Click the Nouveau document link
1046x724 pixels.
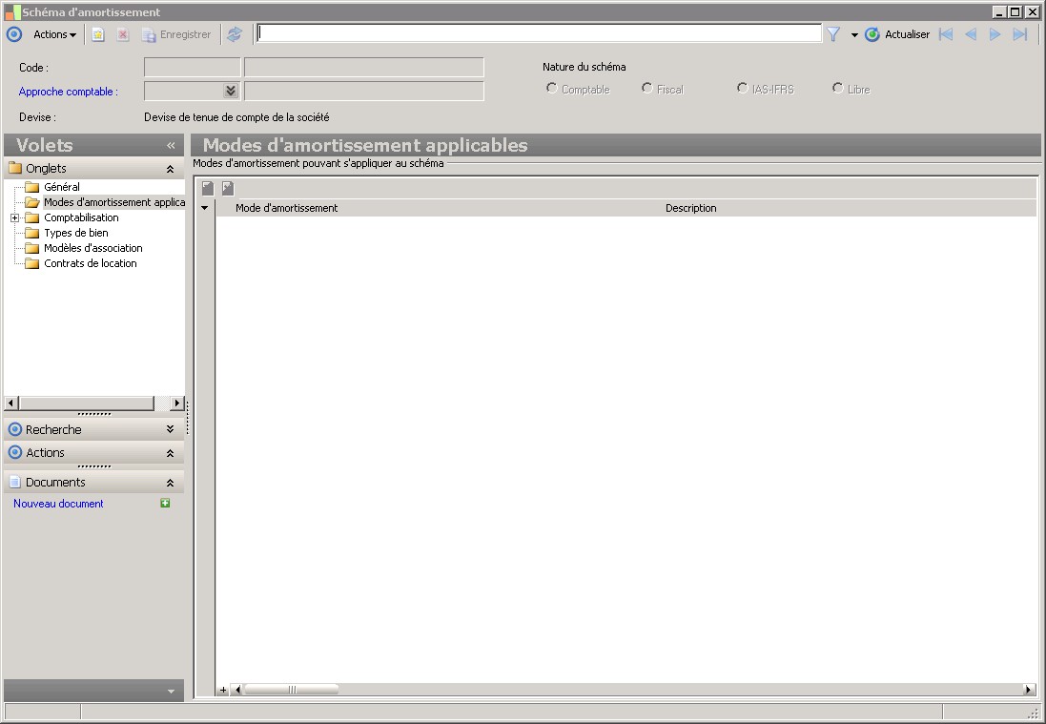(x=58, y=504)
